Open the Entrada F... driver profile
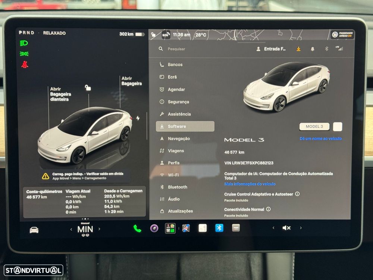The image size is (373, 280). pos(271,49)
